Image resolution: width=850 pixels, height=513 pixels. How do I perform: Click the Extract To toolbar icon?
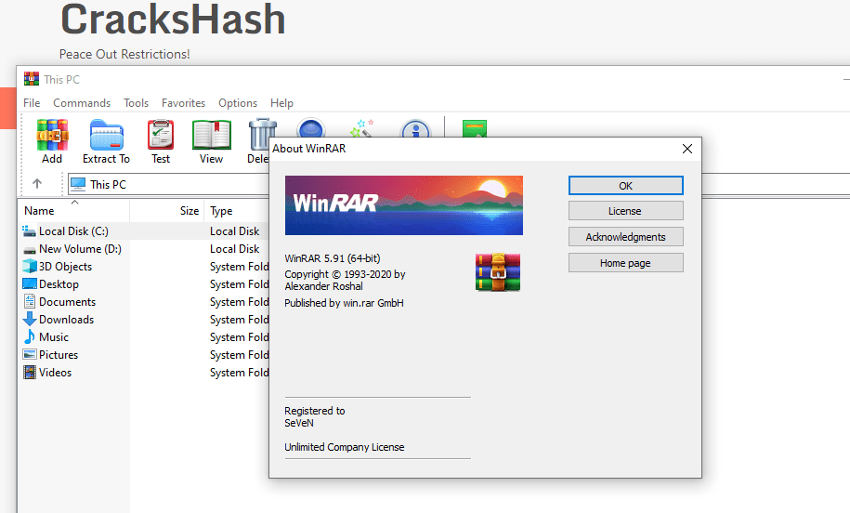[106, 135]
